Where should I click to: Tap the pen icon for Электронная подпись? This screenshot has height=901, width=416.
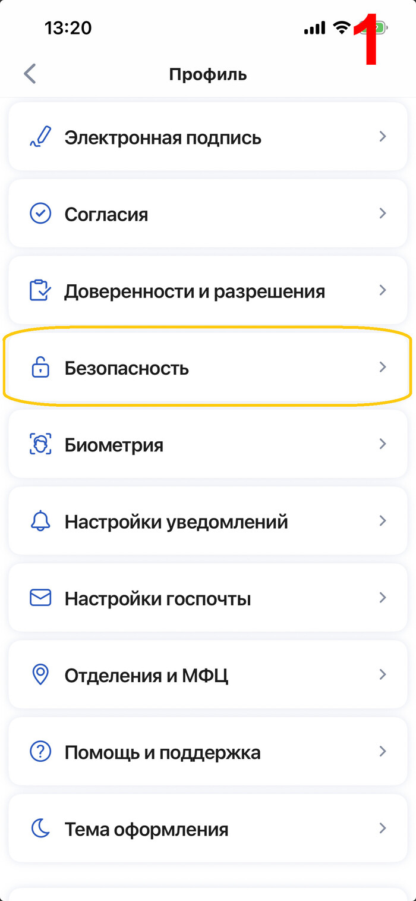(x=40, y=137)
